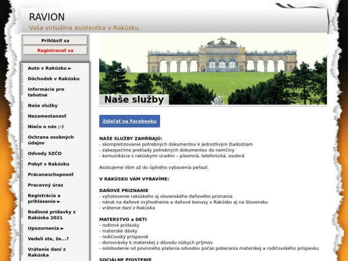Share the page via Zdieľať na Facebooku
This screenshot has height=261, width=348.
[x=129, y=121]
